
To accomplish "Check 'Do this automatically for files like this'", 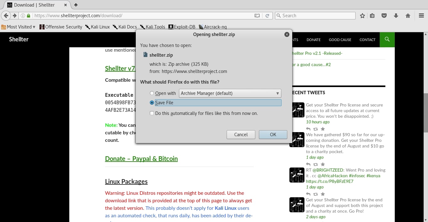I will pos(152,113).
